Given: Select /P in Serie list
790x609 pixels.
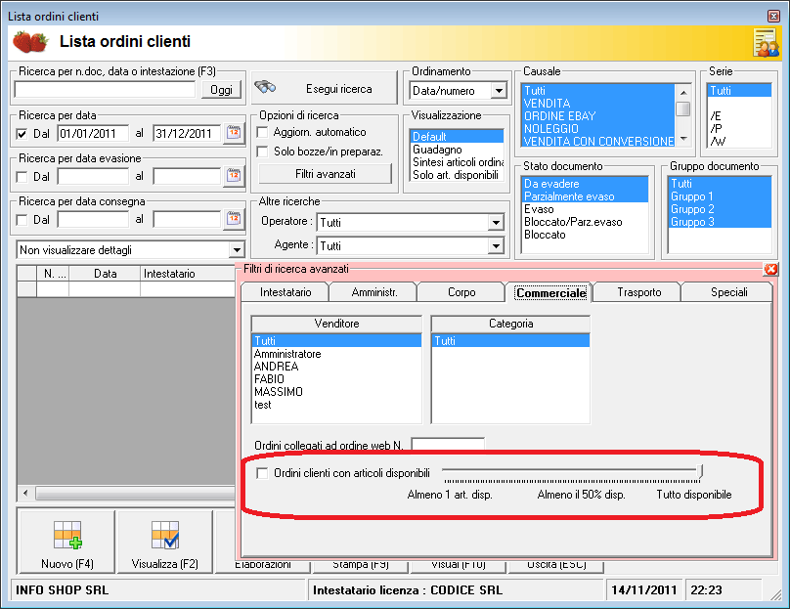Looking at the screenshot, I should point(739,128).
